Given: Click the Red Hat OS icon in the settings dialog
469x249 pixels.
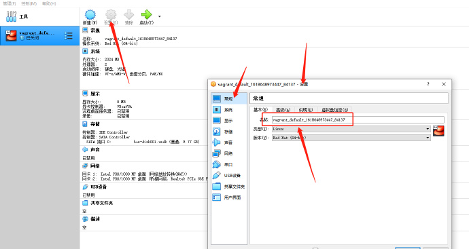Looking at the screenshot, I should (x=439, y=131).
